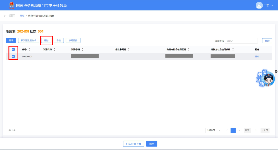Click the tax bureau emblem logo
The image size is (278, 150).
point(12,5)
